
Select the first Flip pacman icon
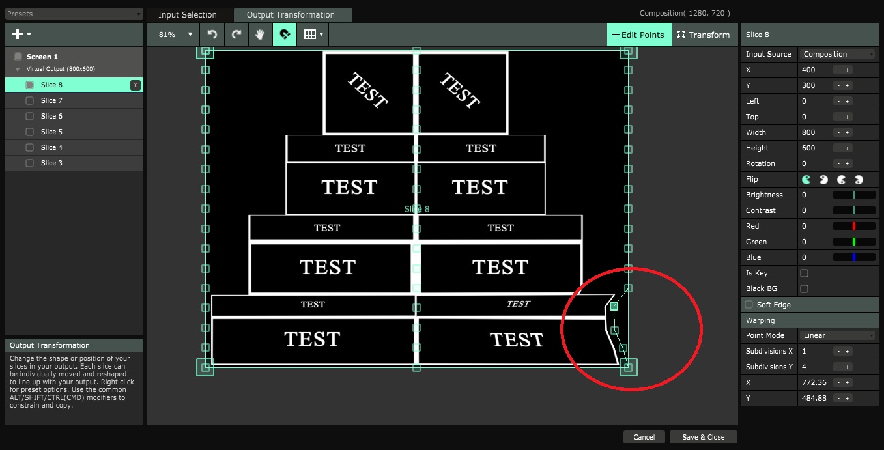(x=806, y=179)
